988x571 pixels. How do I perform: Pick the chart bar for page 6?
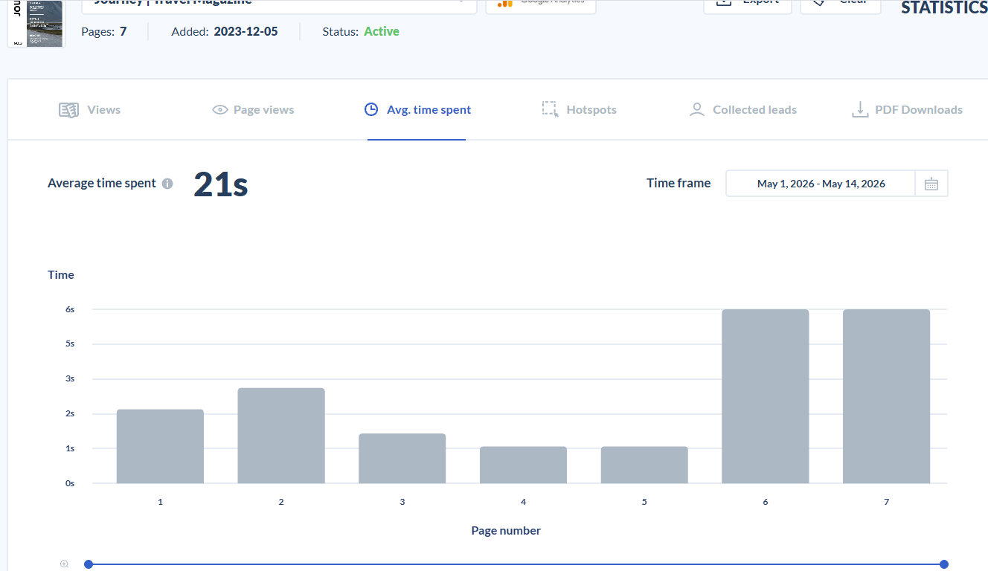click(x=766, y=396)
